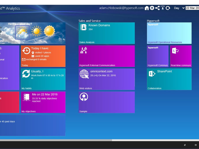Image resolution: width=199 pixels, height=149 pixels.
Task: Click the Sales and Service heading
Action: coord(89,21)
